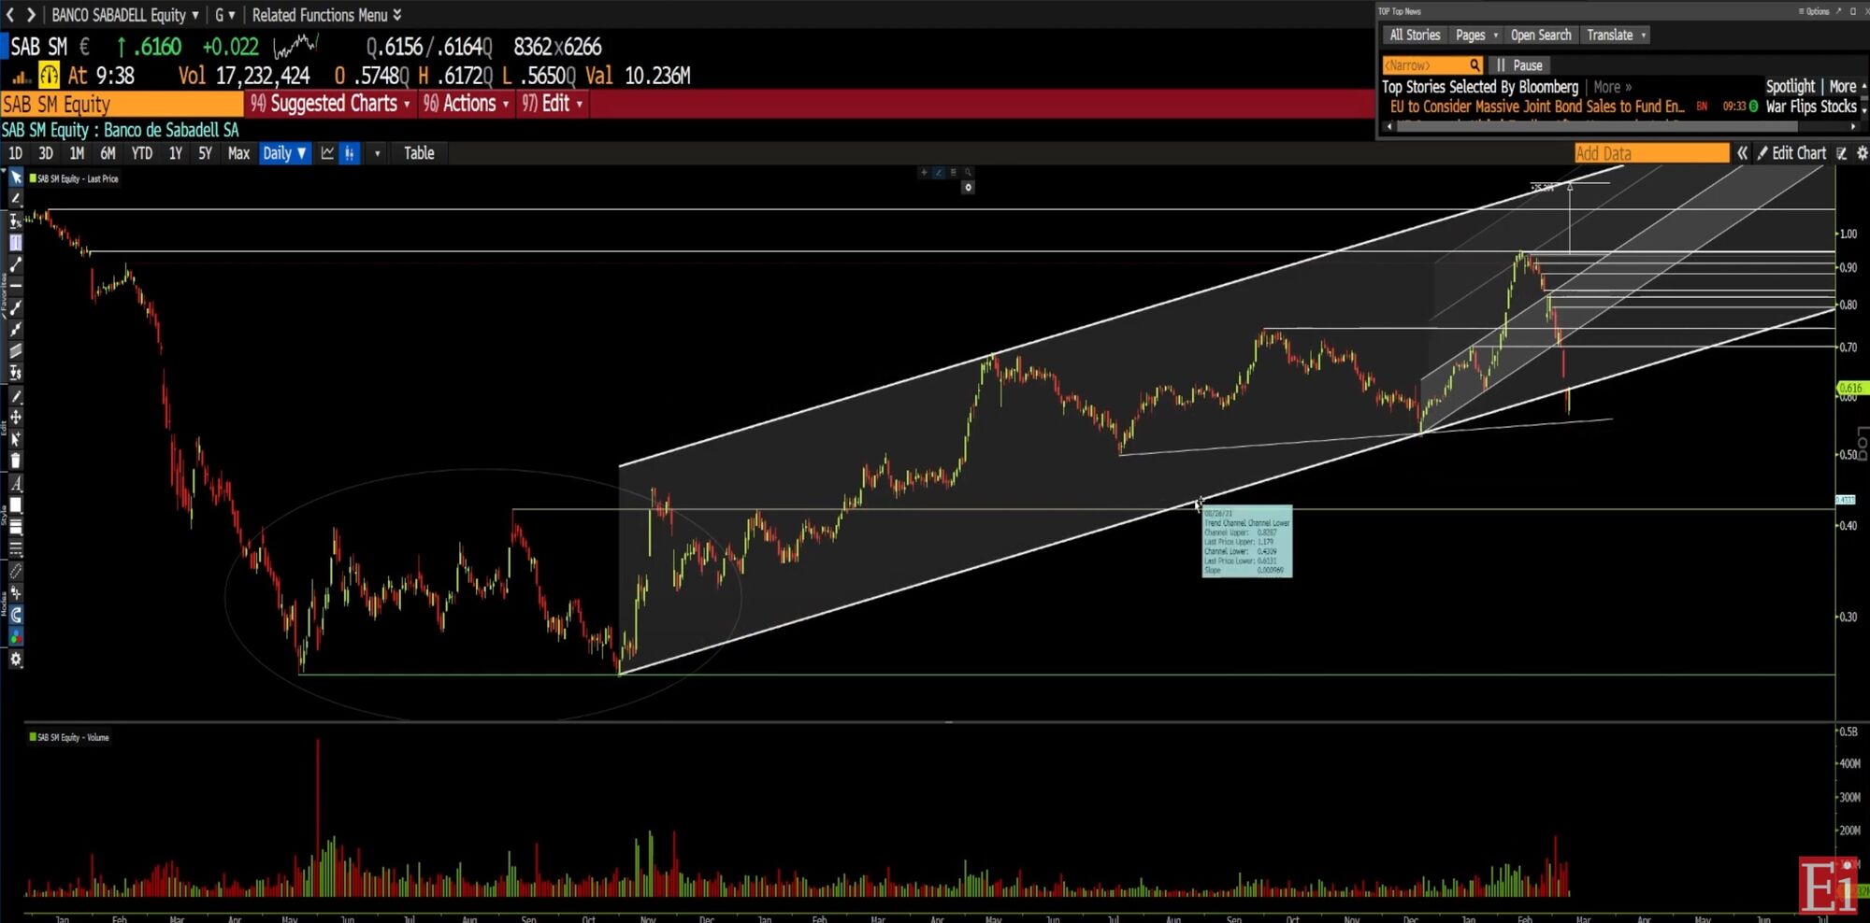Go forward with the right navigation arrow

coord(31,15)
